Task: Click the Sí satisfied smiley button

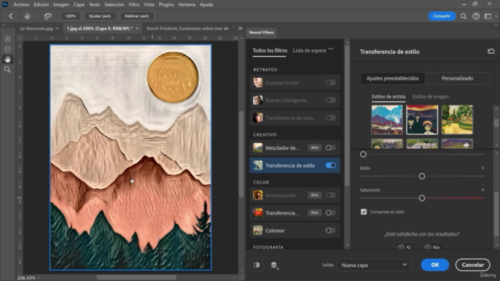Action: tap(405, 247)
